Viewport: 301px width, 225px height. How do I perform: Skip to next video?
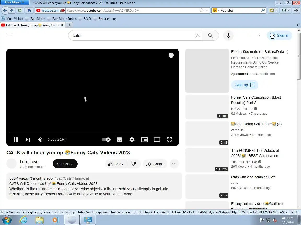pyautogui.click(x=28, y=140)
